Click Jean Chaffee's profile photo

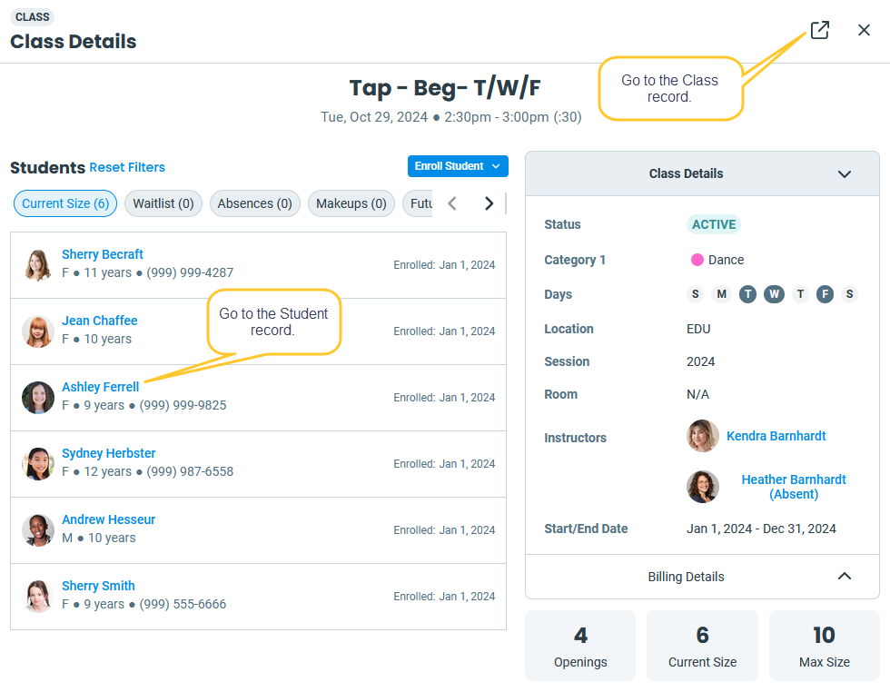pos(38,331)
